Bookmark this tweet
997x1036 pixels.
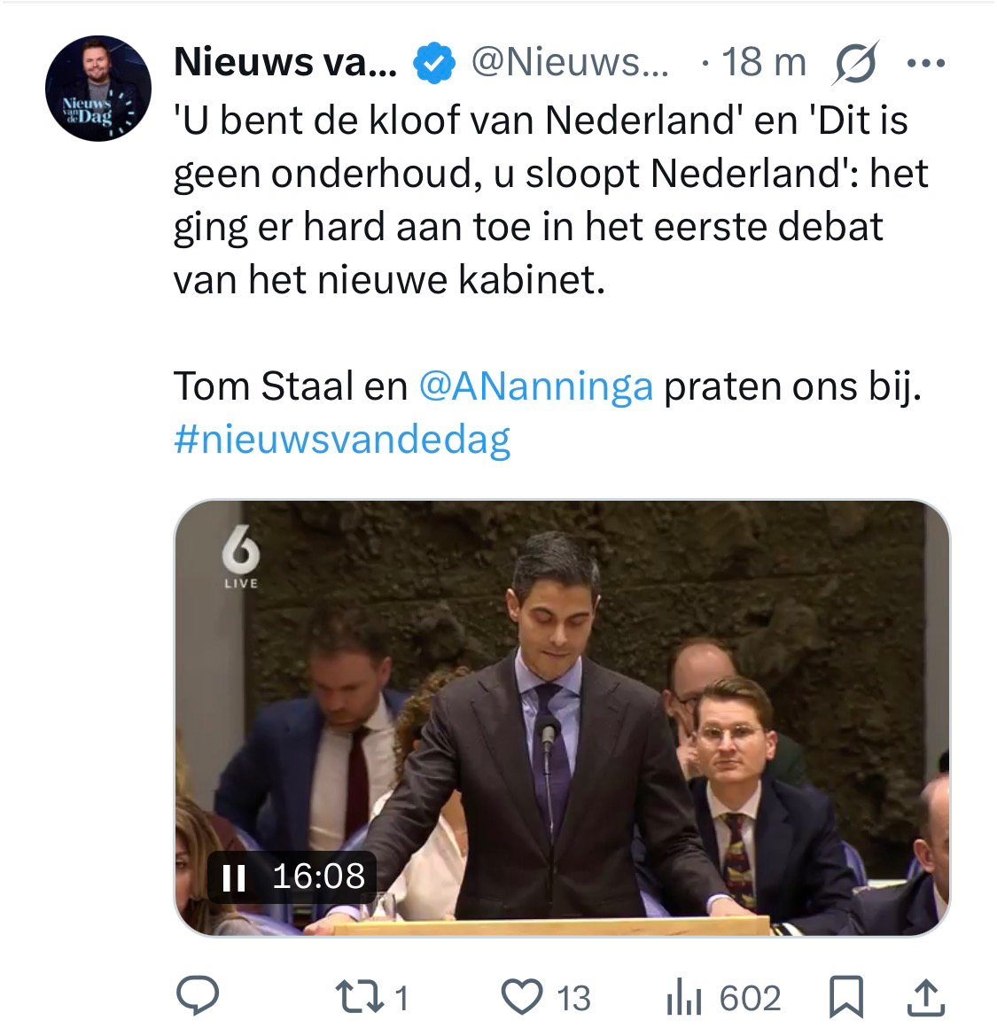click(x=845, y=997)
